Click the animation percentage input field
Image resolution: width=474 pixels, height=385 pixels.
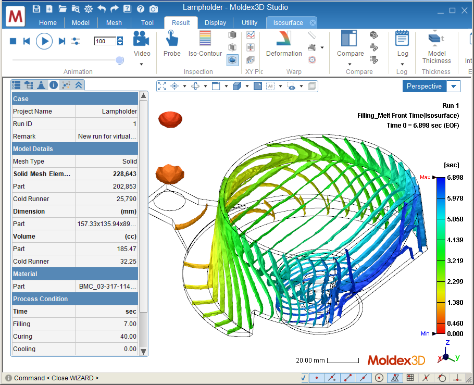[x=105, y=41]
